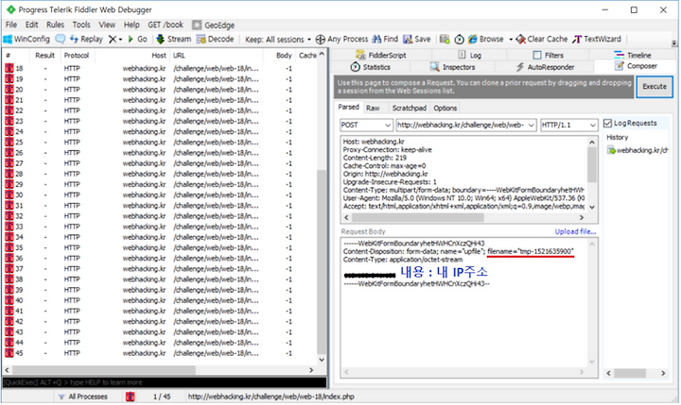Click the comment speech bubble icon
The height and width of the screenshot is (405, 681).
[x=61, y=39]
